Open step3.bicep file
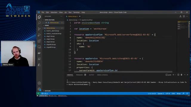Viewport: 191px width, 107px height. coord(50,42)
